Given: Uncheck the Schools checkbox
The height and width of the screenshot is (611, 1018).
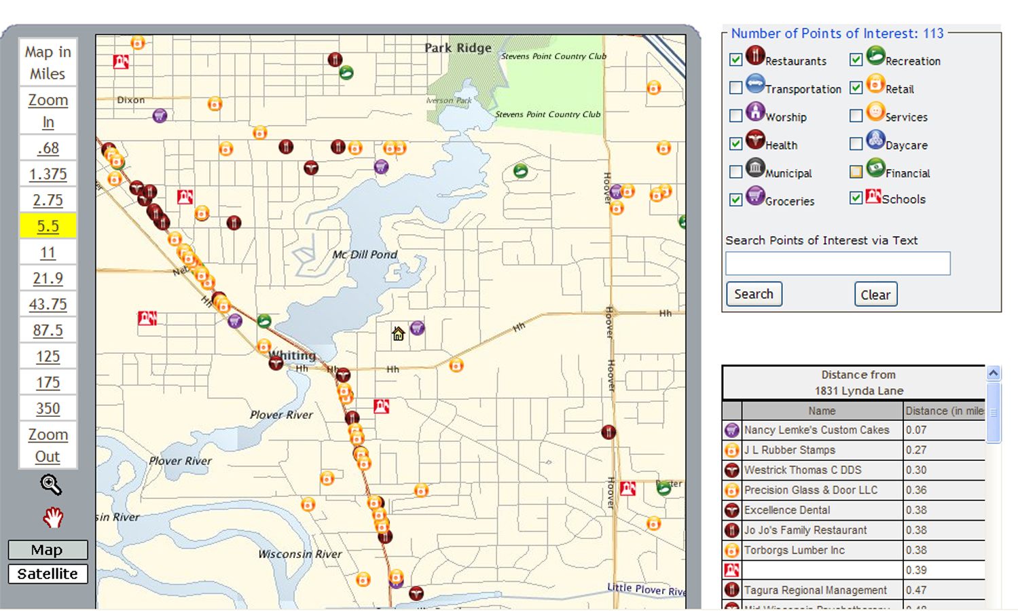Looking at the screenshot, I should 856,198.
